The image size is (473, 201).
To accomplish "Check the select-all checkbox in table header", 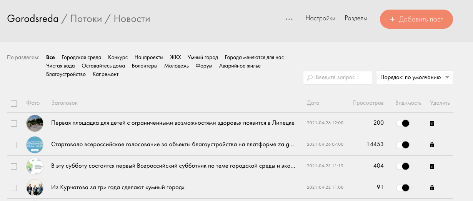I will tap(14, 103).
